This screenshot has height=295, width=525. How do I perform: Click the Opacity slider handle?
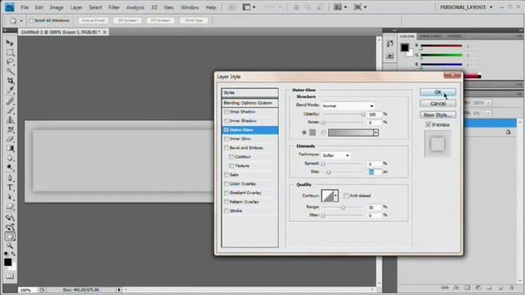click(x=363, y=115)
